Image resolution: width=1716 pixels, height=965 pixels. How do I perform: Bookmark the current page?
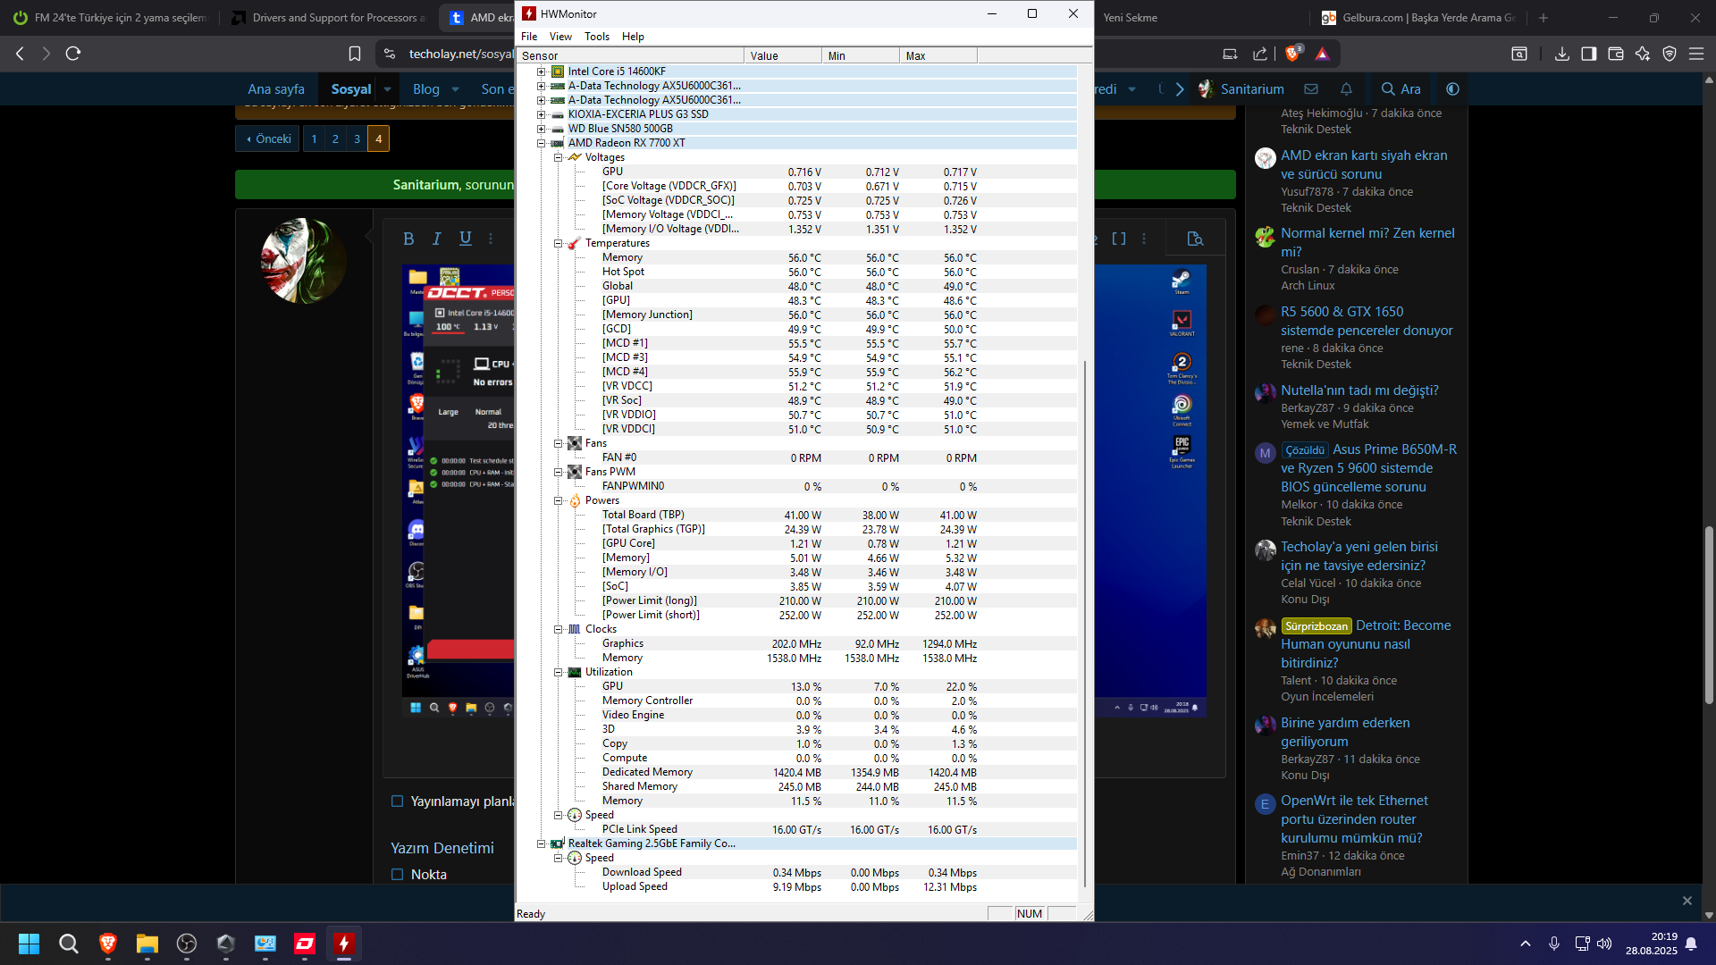point(355,54)
